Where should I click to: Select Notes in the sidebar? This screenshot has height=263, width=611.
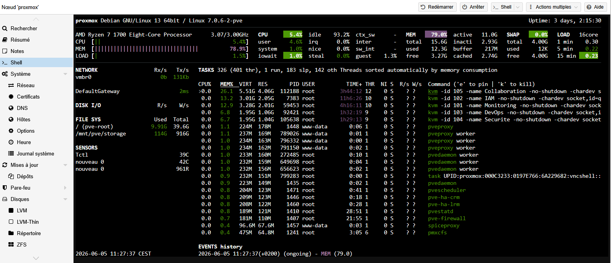click(37, 51)
